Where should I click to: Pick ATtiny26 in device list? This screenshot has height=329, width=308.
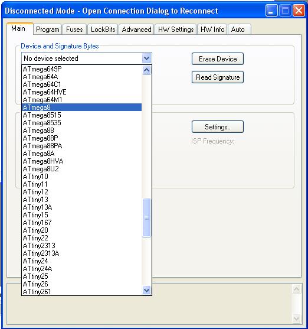(x=82, y=284)
